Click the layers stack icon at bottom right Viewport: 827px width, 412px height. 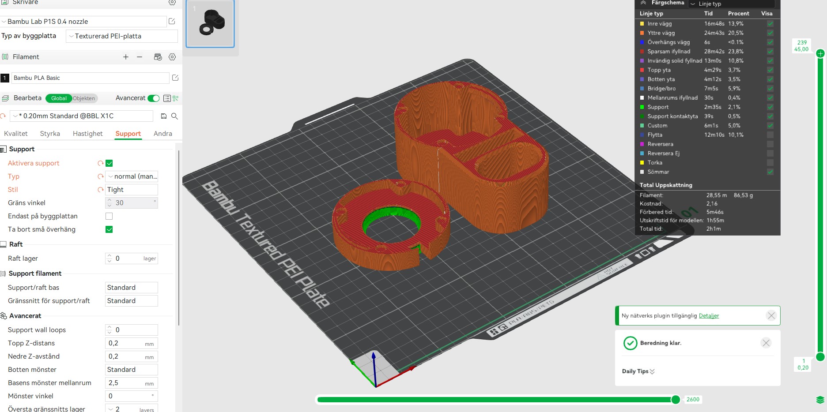pos(820,400)
